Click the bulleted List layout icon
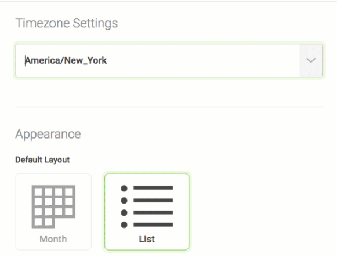The image size is (337, 257). 147,207
